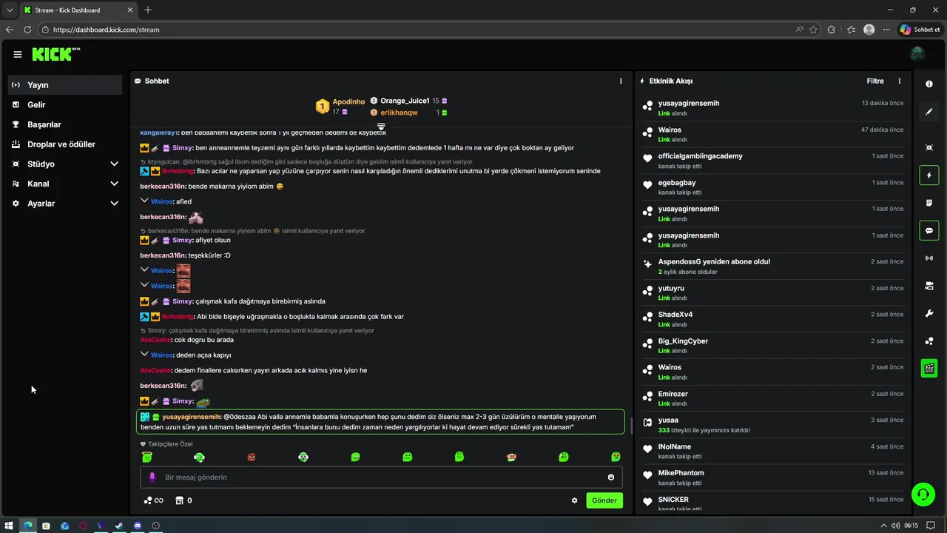Add page to favorites star icon
Screen dimensions: 947x533
click(814, 30)
